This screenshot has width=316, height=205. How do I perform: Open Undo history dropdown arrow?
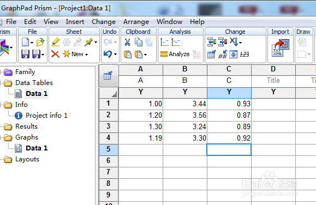(115, 54)
